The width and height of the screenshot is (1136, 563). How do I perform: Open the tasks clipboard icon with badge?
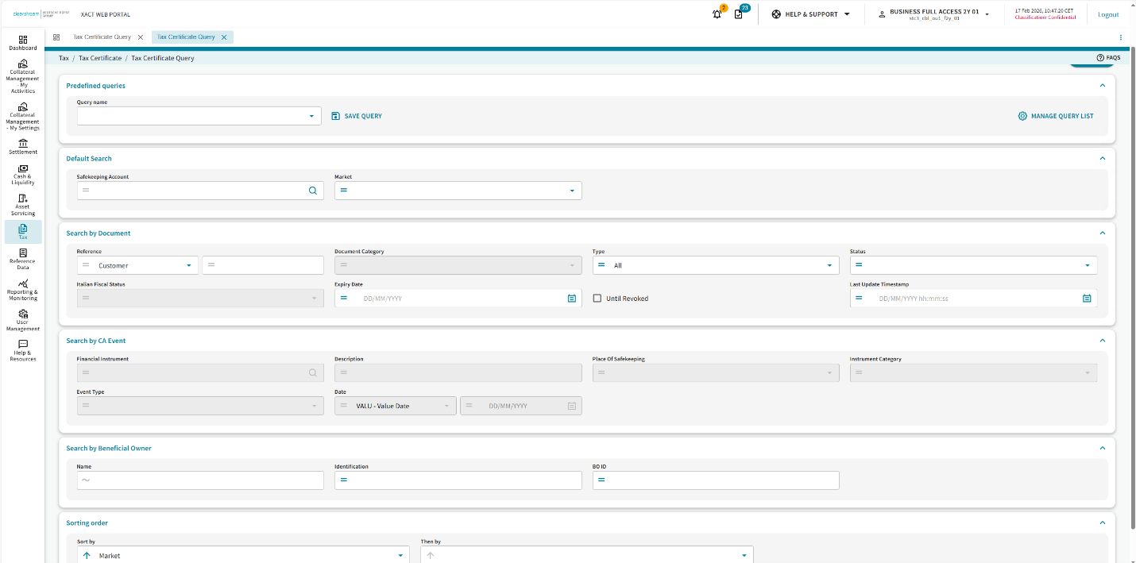click(x=739, y=14)
